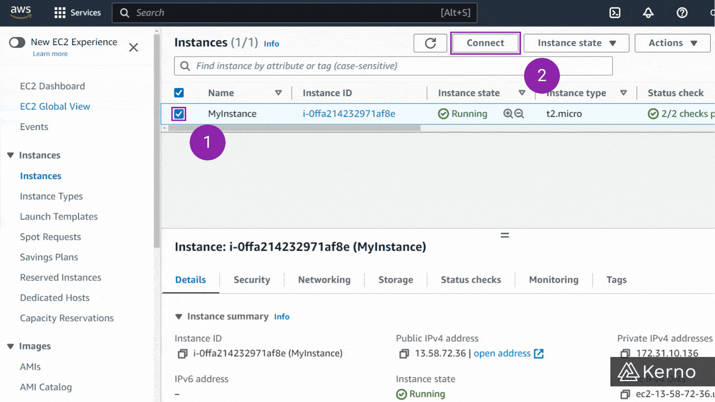Click the external link icon after open address
The width and height of the screenshot is (715, 402).
pos(539,354)
